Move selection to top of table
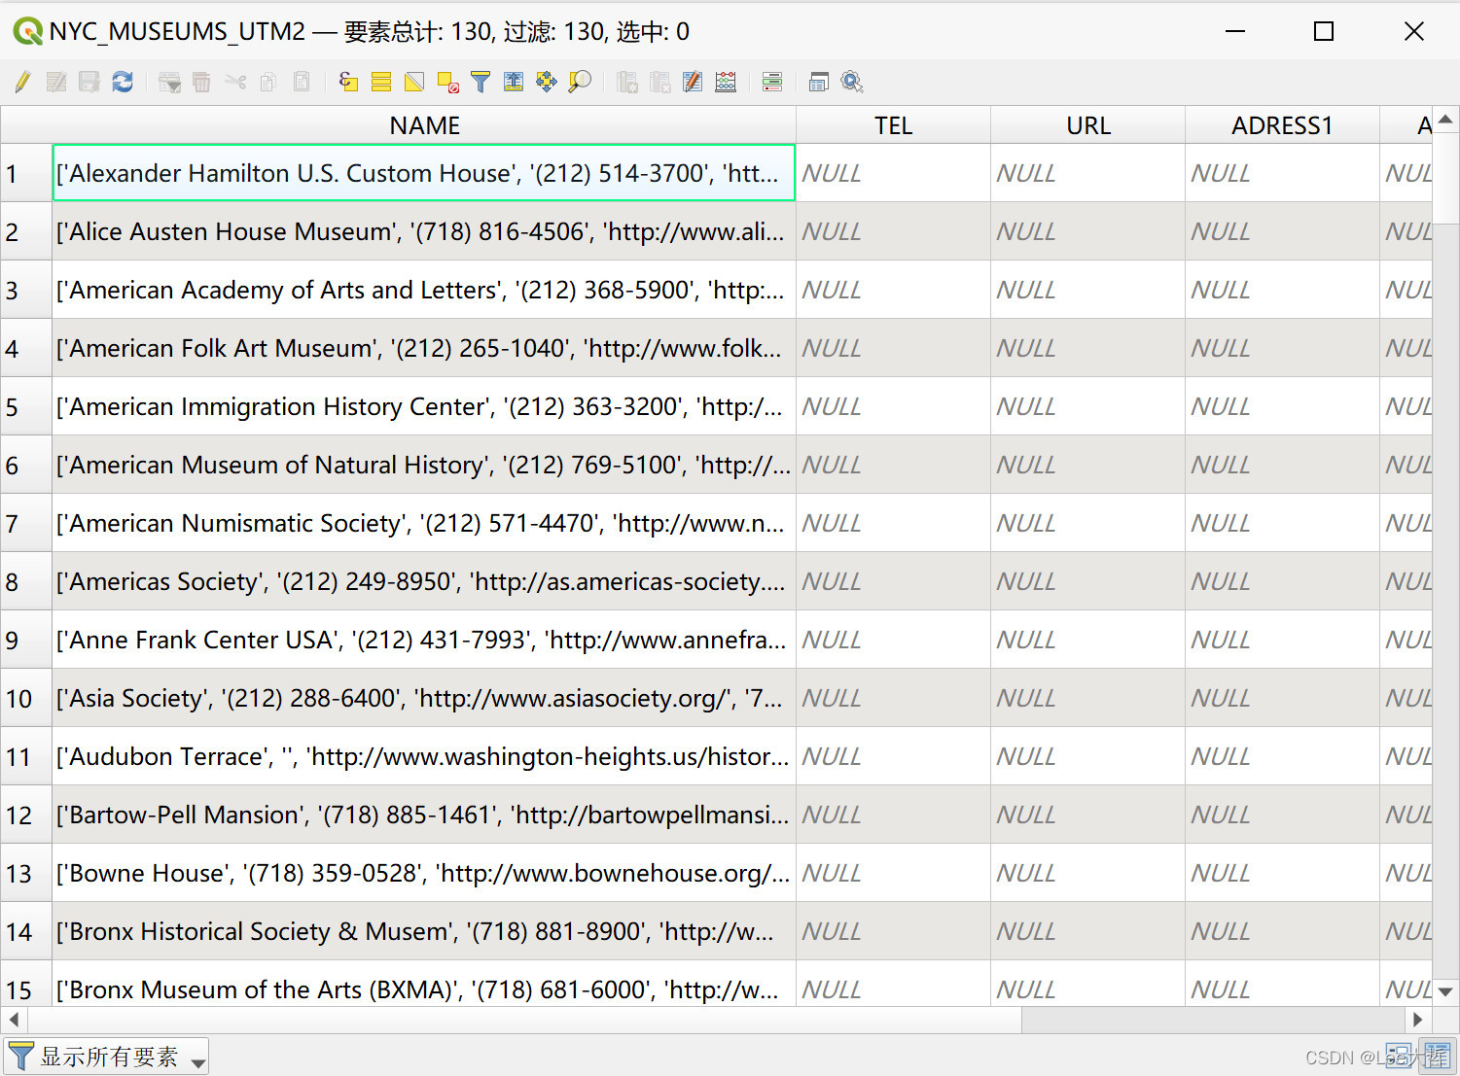The image size is (1460, 1076). point(514,82)
